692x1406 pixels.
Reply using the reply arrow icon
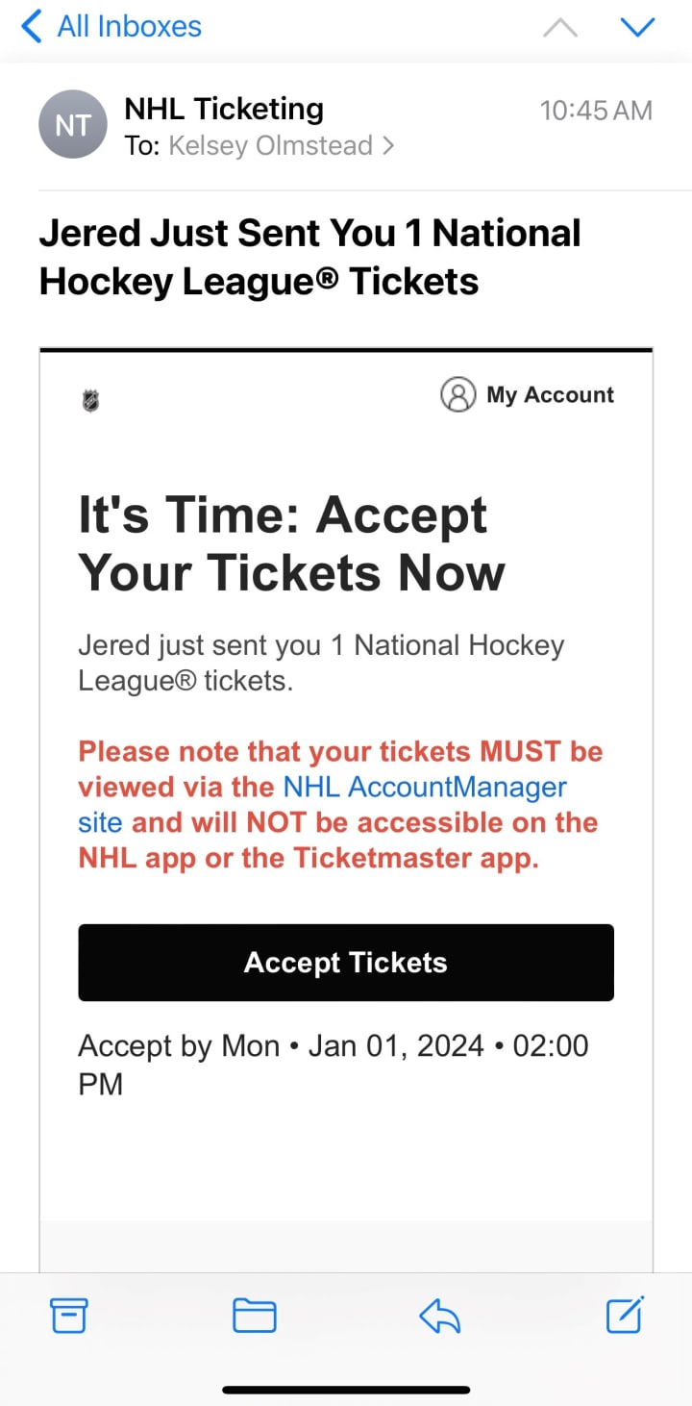(440, 1316)
